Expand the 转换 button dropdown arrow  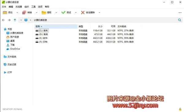(x=36, y=13)
